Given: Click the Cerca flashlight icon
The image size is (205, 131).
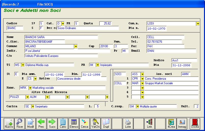Looking at the screenshot, I should click(84, 124).
